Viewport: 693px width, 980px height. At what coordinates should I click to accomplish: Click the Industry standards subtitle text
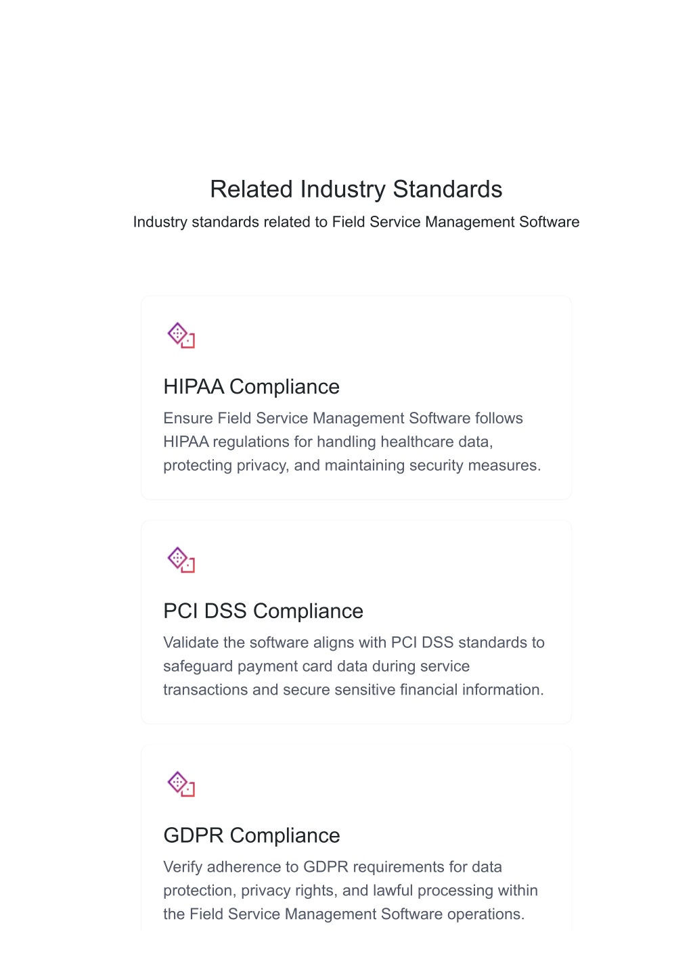point(356,222)
